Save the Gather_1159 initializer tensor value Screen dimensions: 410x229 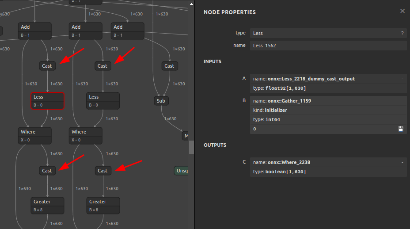pos(401,129)
